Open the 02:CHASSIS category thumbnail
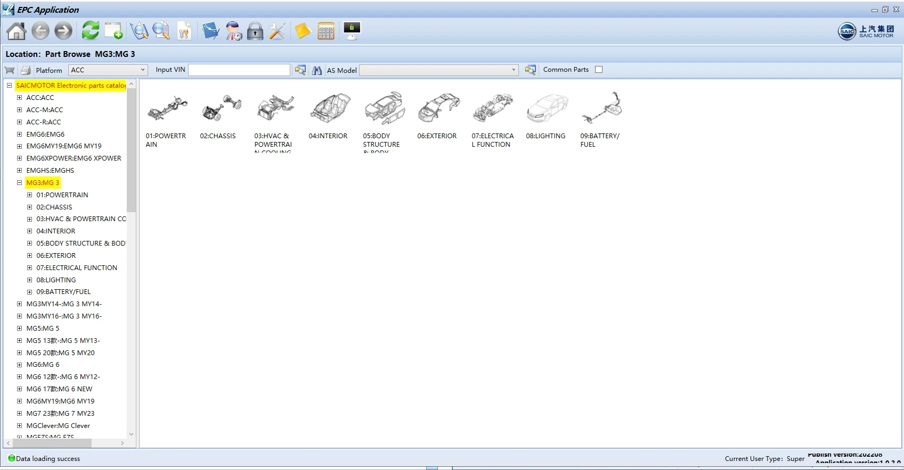The image size is (904, 470). [221, 109]
